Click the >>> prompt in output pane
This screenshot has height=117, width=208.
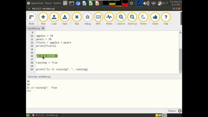click(x=29, y=91)
